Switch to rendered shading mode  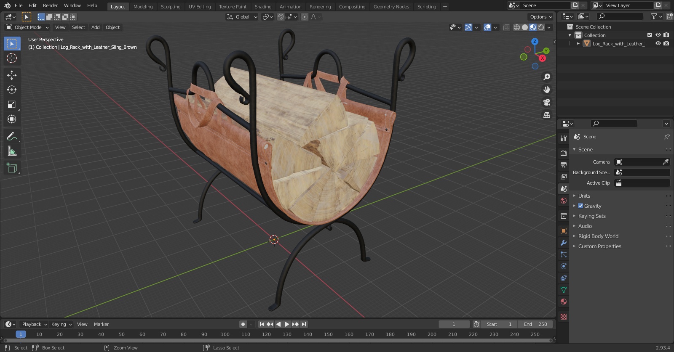pyautogui.click(x=541, y=27)
